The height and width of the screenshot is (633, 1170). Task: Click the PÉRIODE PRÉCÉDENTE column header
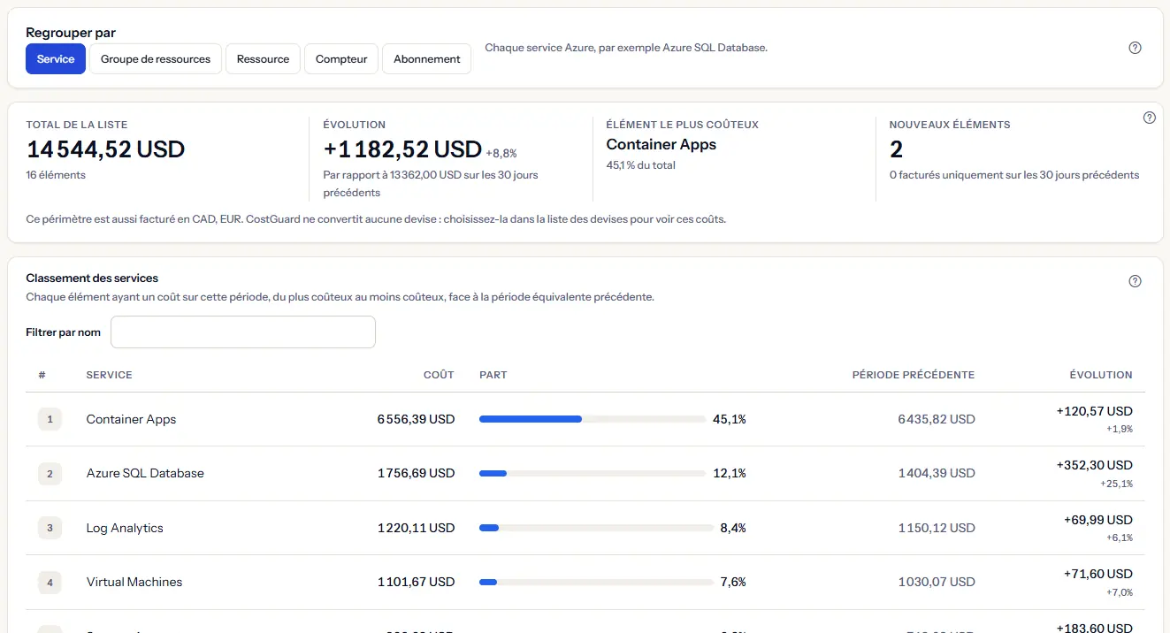coord(914,375)
